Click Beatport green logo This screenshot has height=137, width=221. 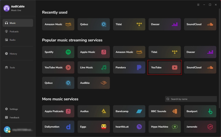tap(210, 111)
